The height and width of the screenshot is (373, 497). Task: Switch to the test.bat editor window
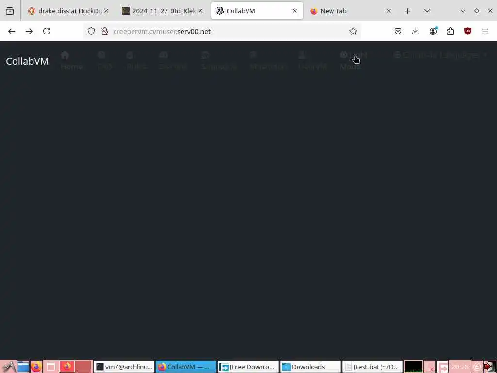tap(372, 367)
